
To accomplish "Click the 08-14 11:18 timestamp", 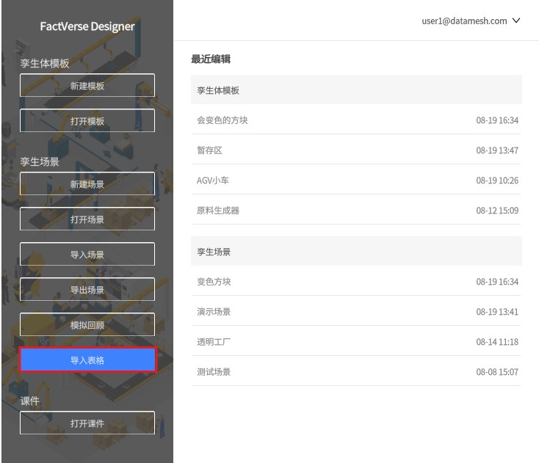I will point(497,342).
